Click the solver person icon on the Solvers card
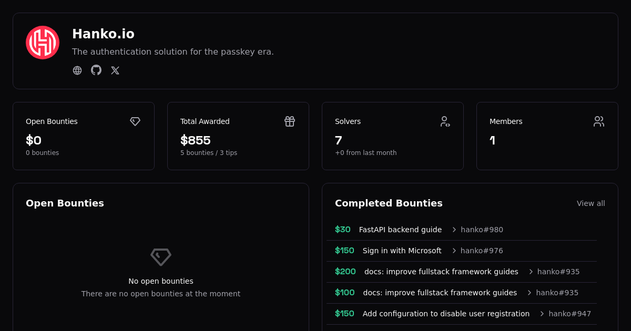This screenshot has width=631, height=331. [x=445, y=121]
